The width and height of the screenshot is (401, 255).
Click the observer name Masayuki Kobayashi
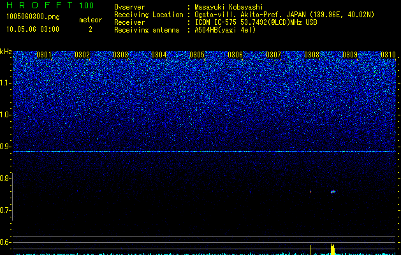point(229,7)
